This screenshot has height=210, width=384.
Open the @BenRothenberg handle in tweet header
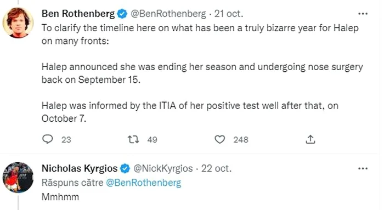[168, 14]
